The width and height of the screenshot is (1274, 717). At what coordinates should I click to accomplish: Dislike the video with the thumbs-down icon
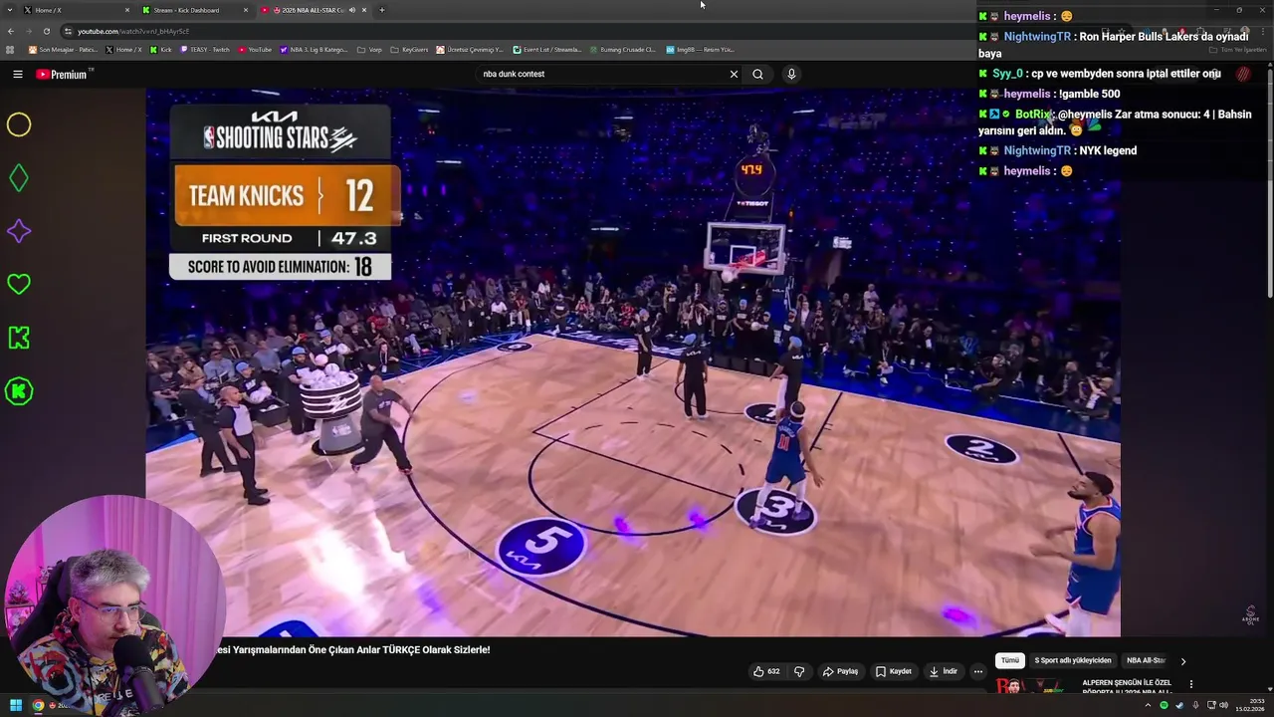[x=798, y=671]
